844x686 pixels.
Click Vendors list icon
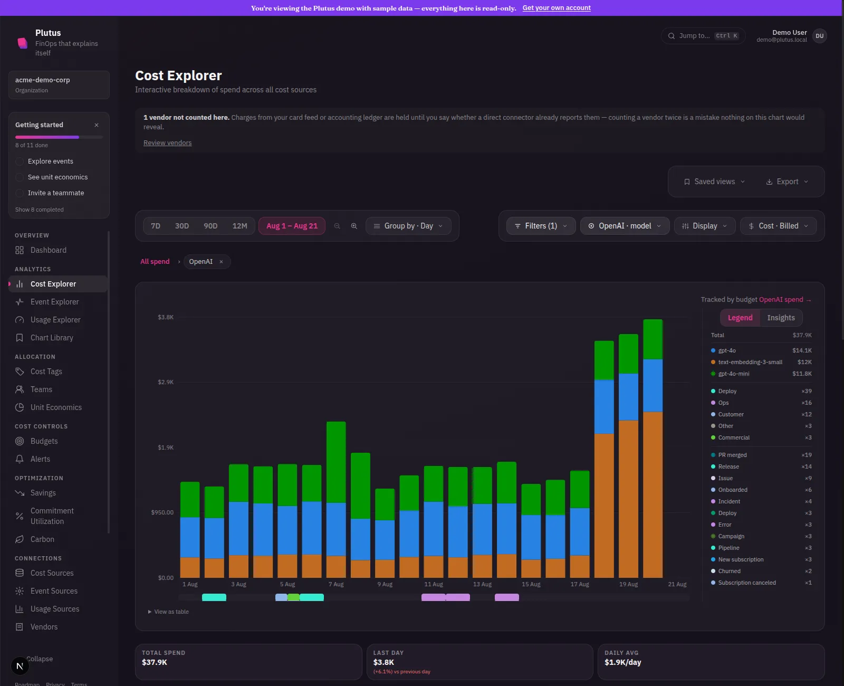click(20, 627)
